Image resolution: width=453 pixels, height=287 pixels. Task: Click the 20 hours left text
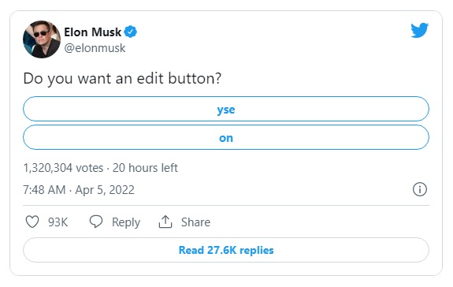[145, 168]
